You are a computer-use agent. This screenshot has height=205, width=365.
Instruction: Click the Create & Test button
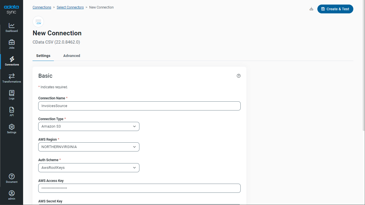pyautogui.click(x=335, y=9)
